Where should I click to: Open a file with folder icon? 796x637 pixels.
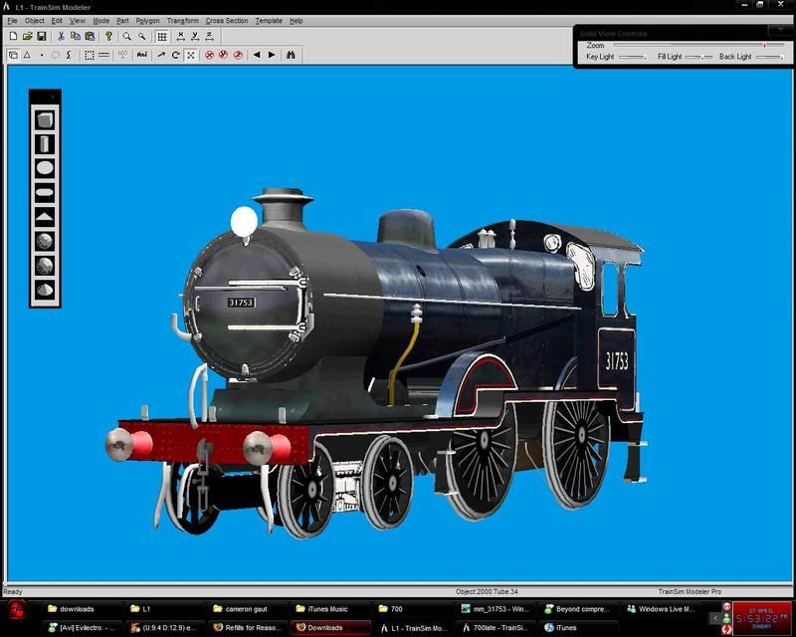tap(28, 36)
